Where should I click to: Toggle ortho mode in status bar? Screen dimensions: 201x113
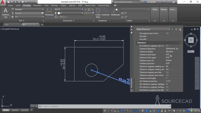pyautogui.click(x=118, y=111)
